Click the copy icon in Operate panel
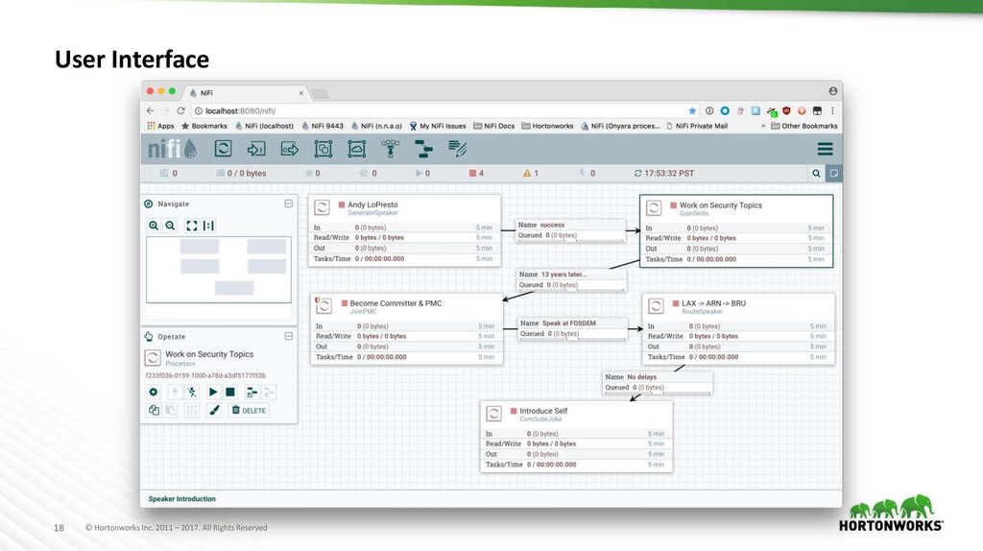This screenshot has height=551, width=983. point(154,410)
